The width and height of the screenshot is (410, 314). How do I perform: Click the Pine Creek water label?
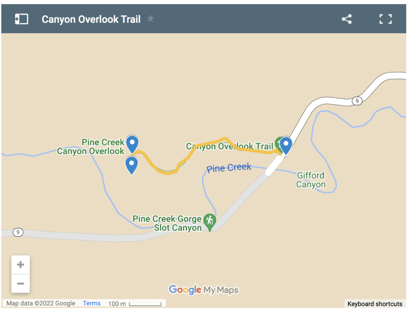229,168
